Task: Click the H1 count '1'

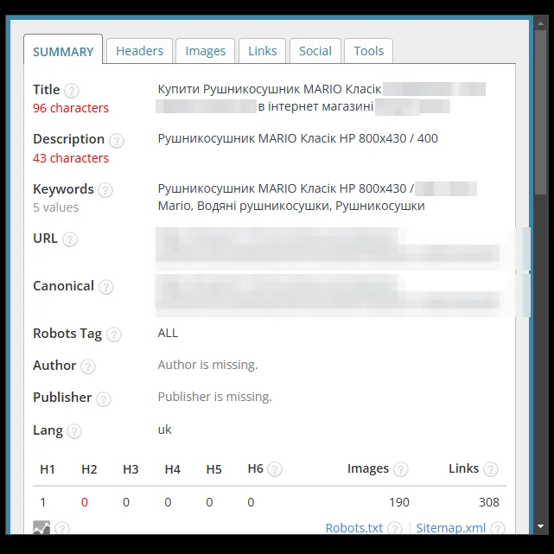Action: click(43, 502)
